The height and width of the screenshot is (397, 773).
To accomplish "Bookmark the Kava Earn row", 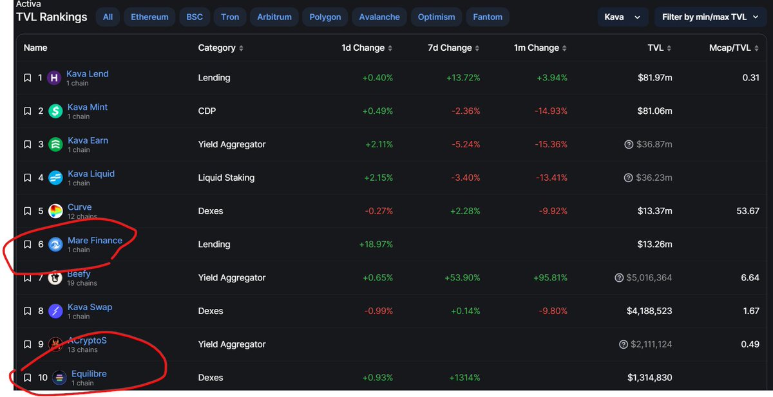I will tap(27, 145).
